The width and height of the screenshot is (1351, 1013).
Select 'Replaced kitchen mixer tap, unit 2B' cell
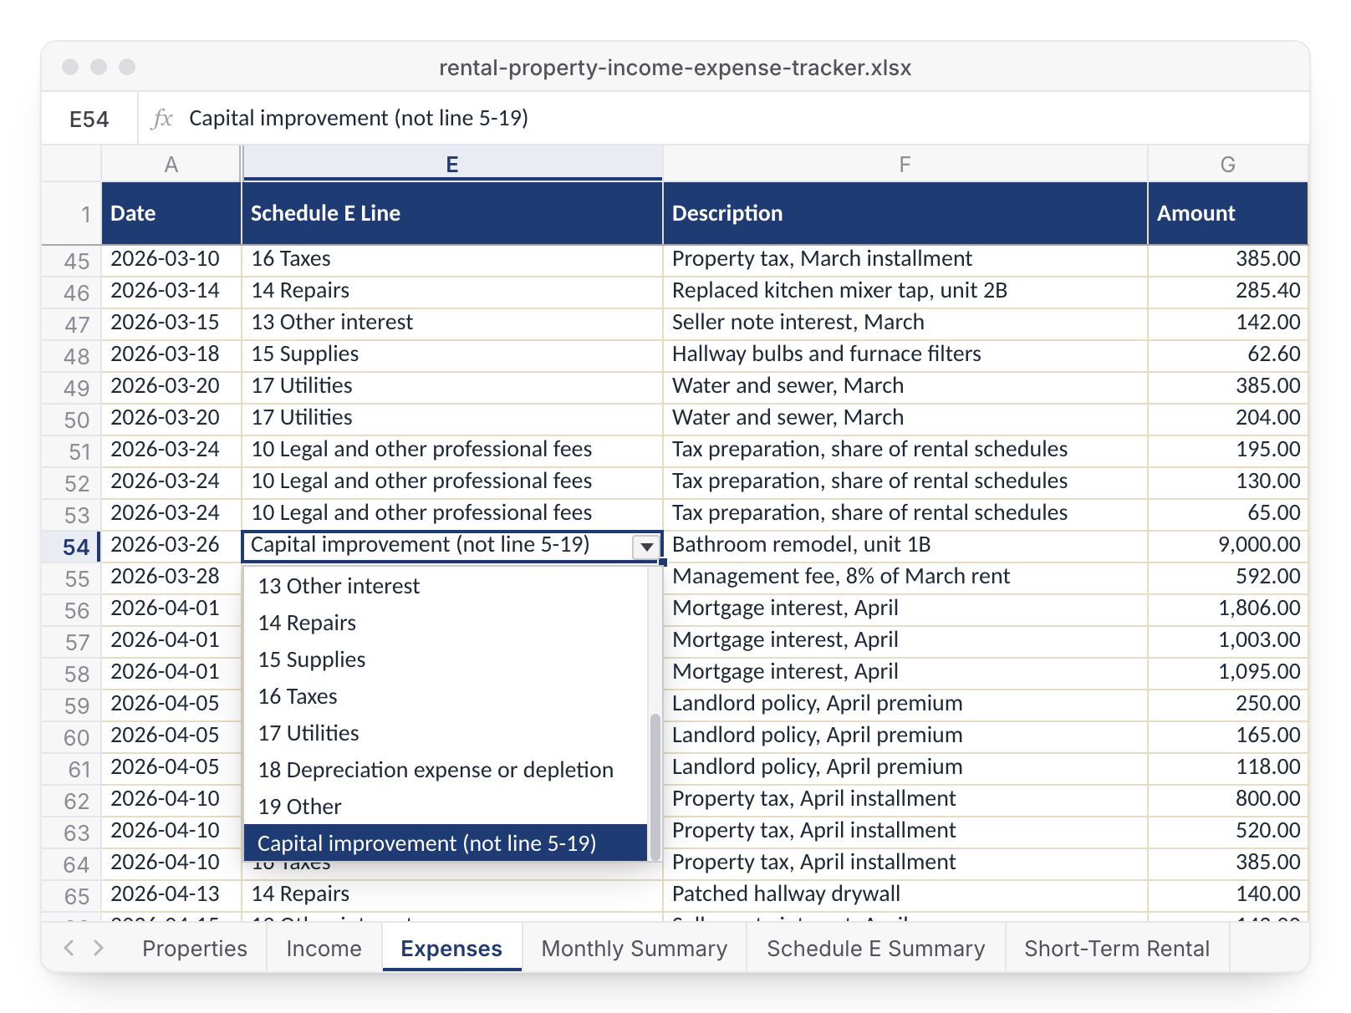[x=905, y=291]
